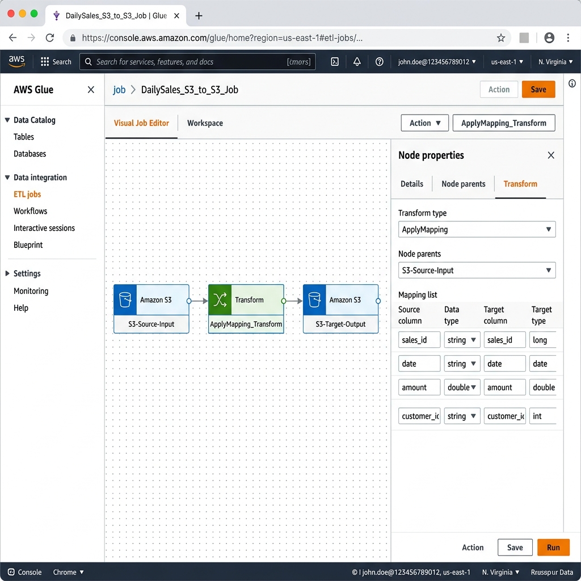Open data type dropdown for sales_id row
The width and height of the screenshot is (581, 581).
[462, 340]
